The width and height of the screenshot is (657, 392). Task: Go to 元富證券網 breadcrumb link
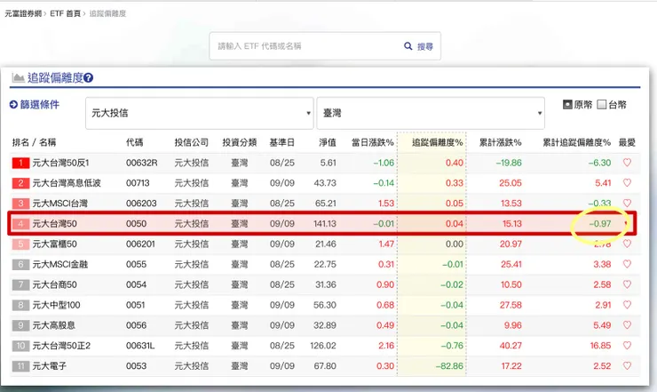coord(23,13)
